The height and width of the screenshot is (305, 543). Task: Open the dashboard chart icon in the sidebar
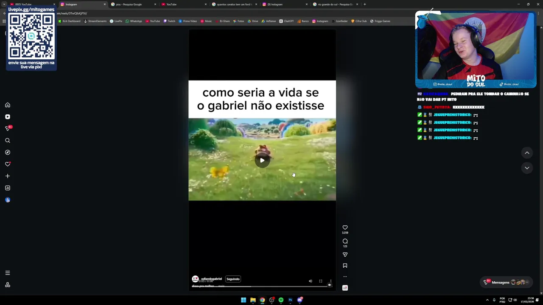[8, 188]
